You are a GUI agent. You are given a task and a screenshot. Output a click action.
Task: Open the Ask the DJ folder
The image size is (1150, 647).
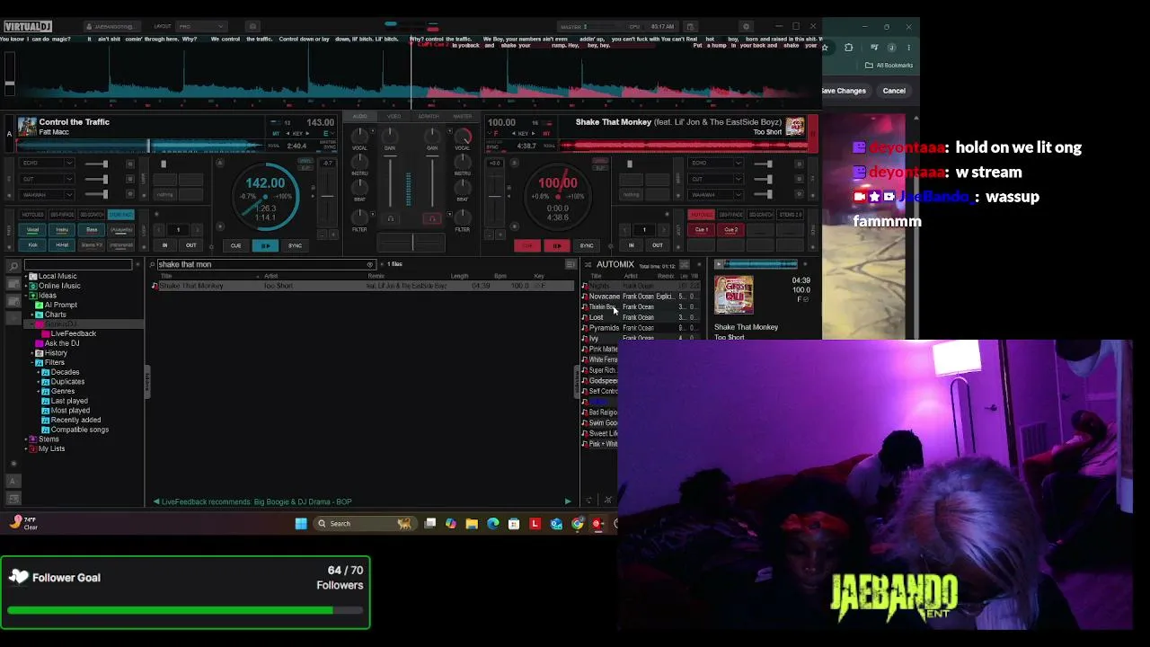[x=61, y=343]
